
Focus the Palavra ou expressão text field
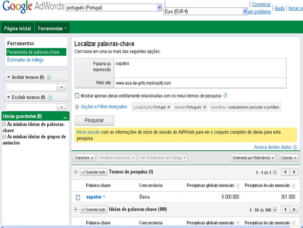click(x=200, y=68)
